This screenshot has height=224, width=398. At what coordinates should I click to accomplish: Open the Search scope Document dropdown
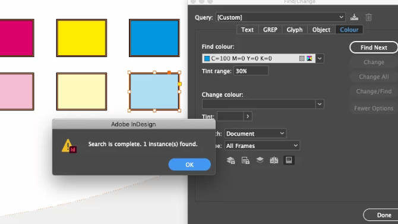click(255, 134)
